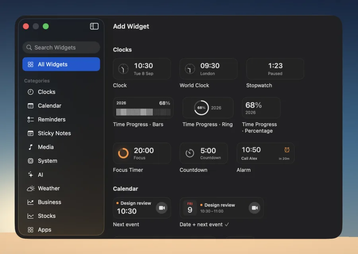Click the Clocks section heading
Screen dimensions: 358x254
click(123, 50)
